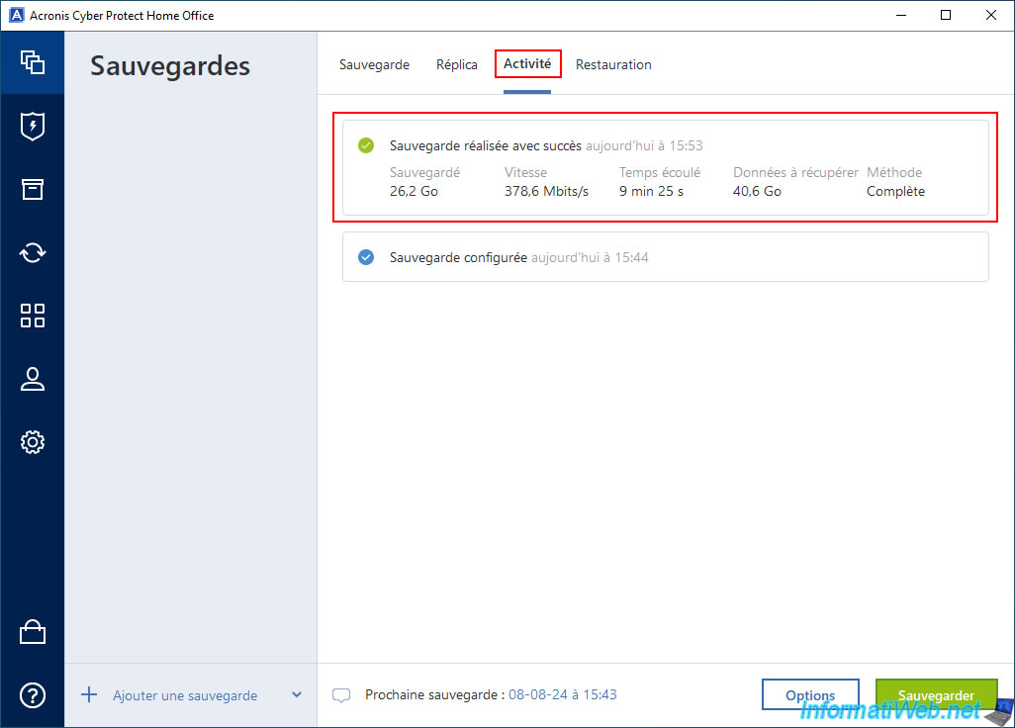Select the Sauvegarde réalisée avec succès entry
Screen dimensions: 1015x728
[x=666, y=167]
